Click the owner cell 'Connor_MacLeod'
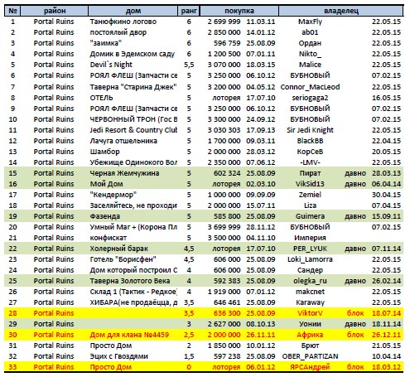 310,87
